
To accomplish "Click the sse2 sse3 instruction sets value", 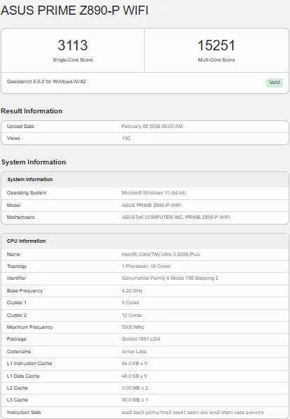I will (x=193, y=412).
